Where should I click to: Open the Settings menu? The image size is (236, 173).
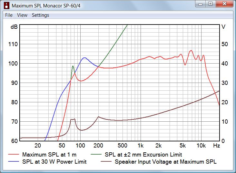pyautogui.click(x=40, y=15)
